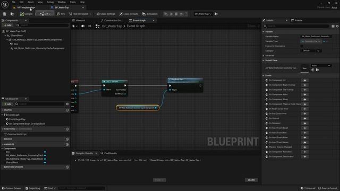Toggle Hide Unrelated nodes
Viewport: 340px width, 191px height.
pos(79,14)
